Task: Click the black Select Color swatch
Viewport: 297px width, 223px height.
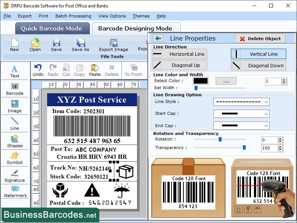Action: (200, 81)
